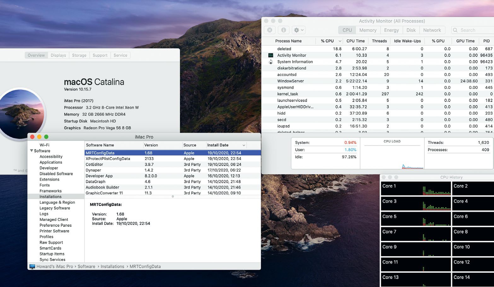This screenshot has height=287, width=494.
Task: Switch to the Network tab
Action: (x=432, y=30)
